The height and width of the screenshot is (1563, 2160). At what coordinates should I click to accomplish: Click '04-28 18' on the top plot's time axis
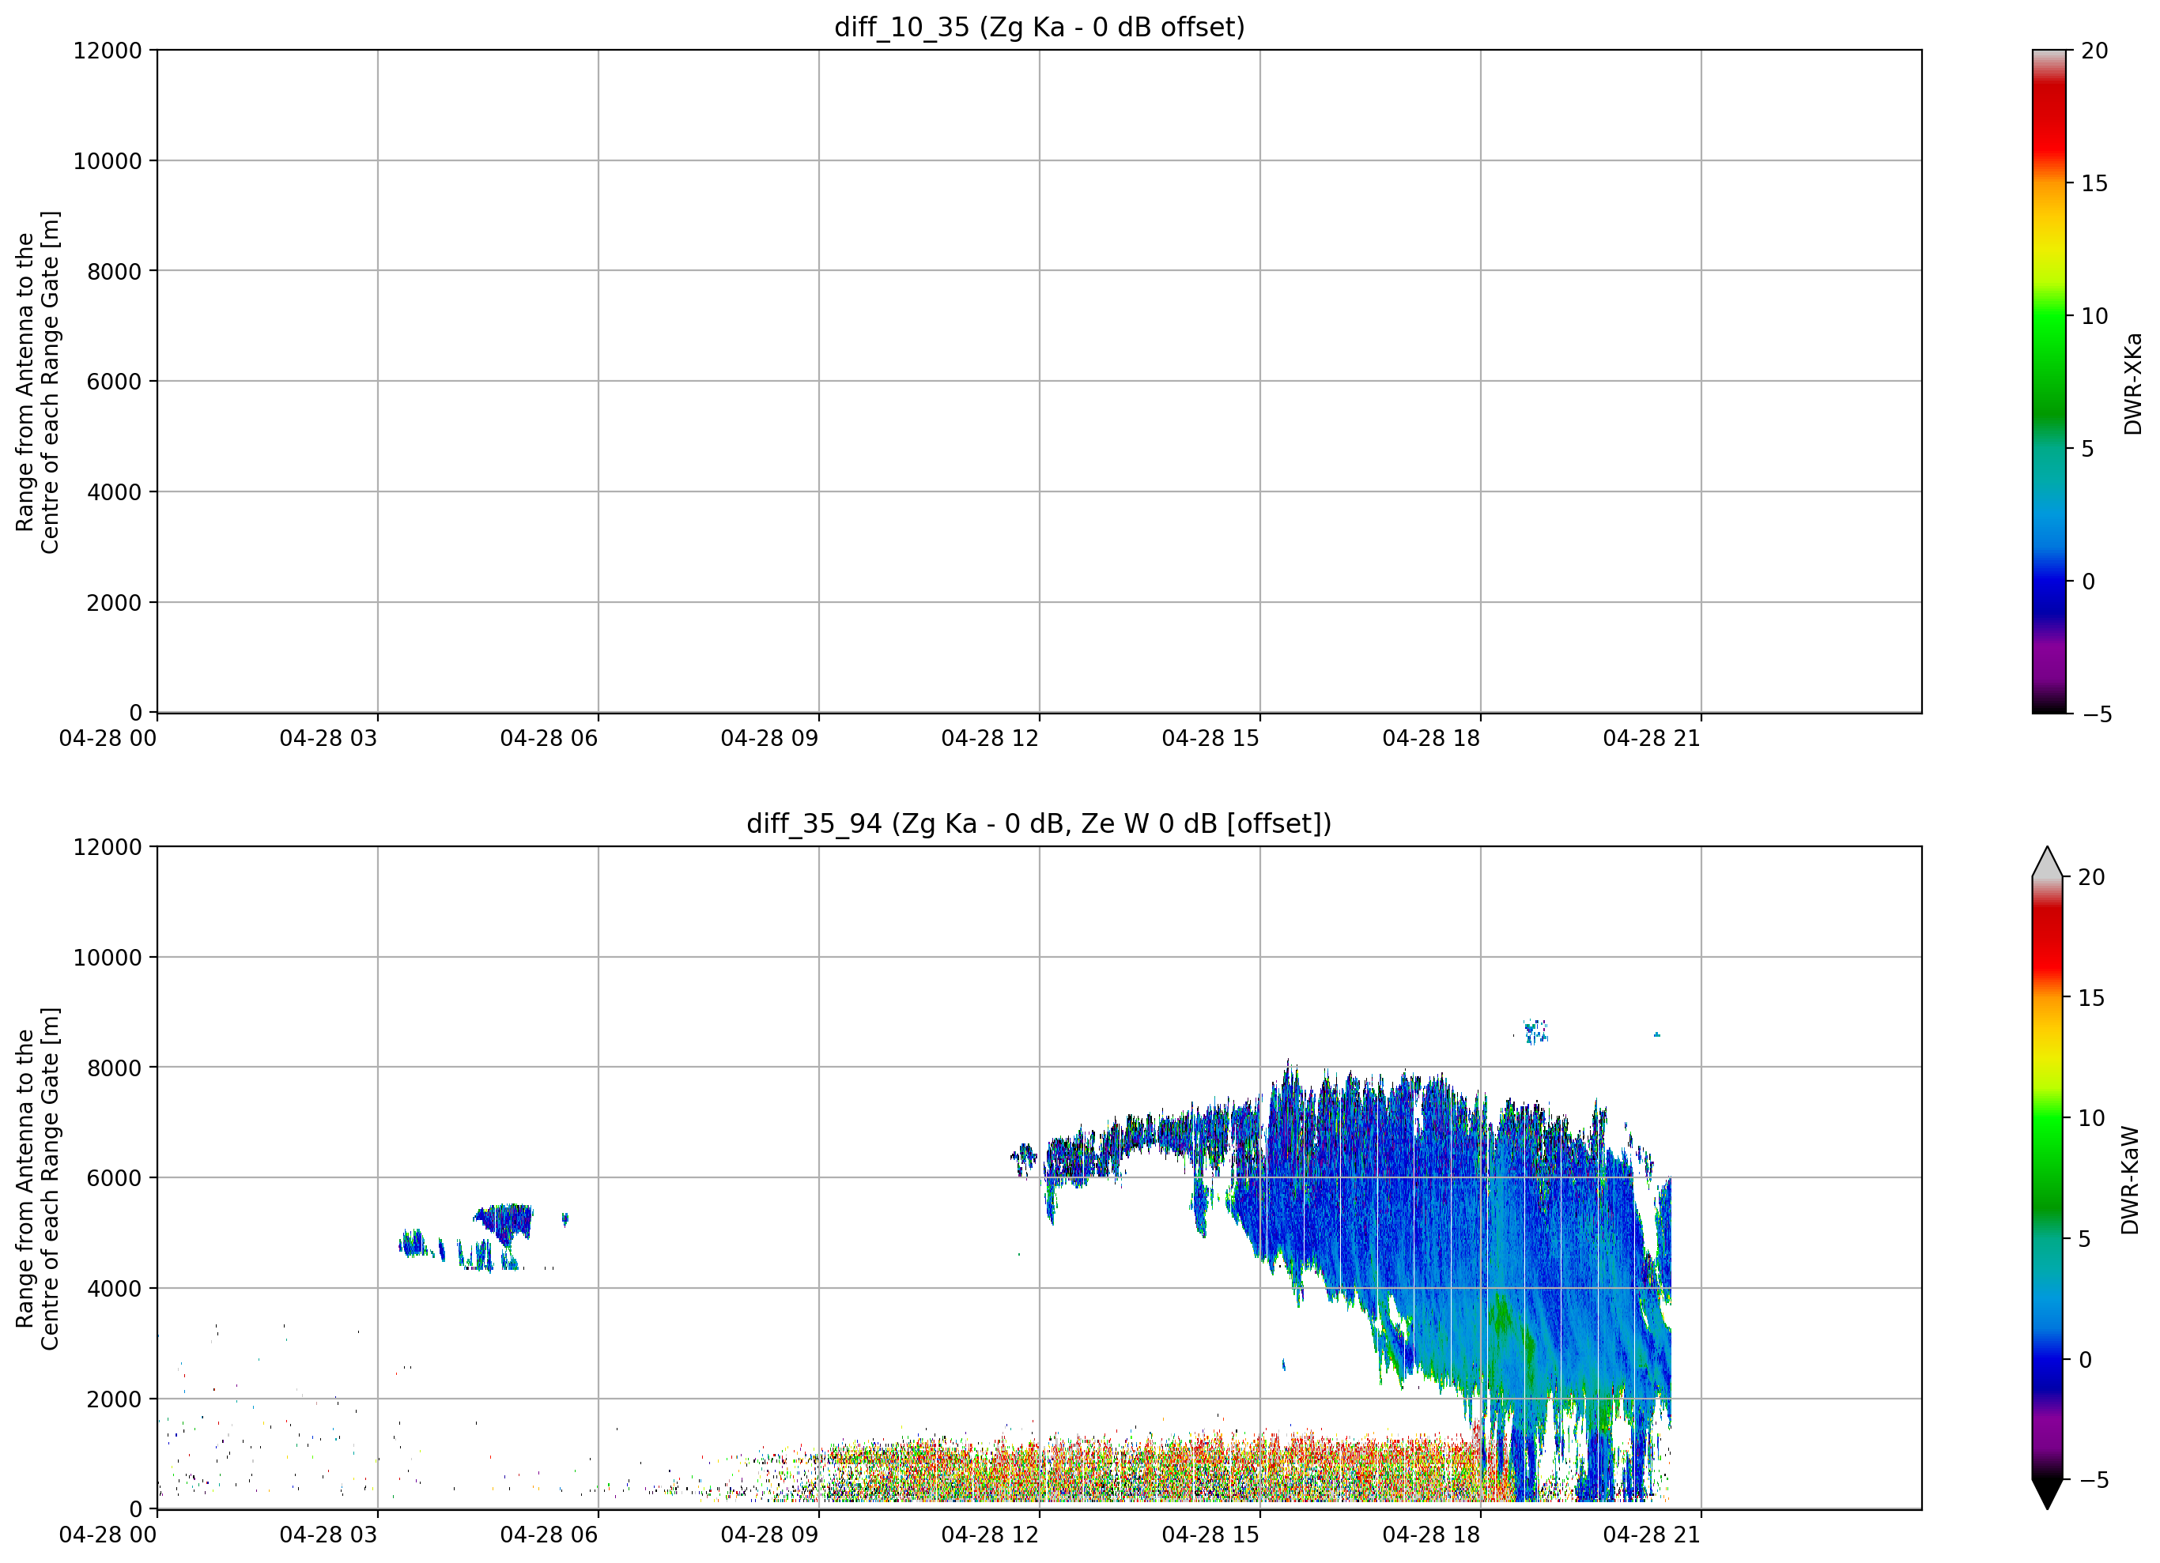(x=1431, y=739)
